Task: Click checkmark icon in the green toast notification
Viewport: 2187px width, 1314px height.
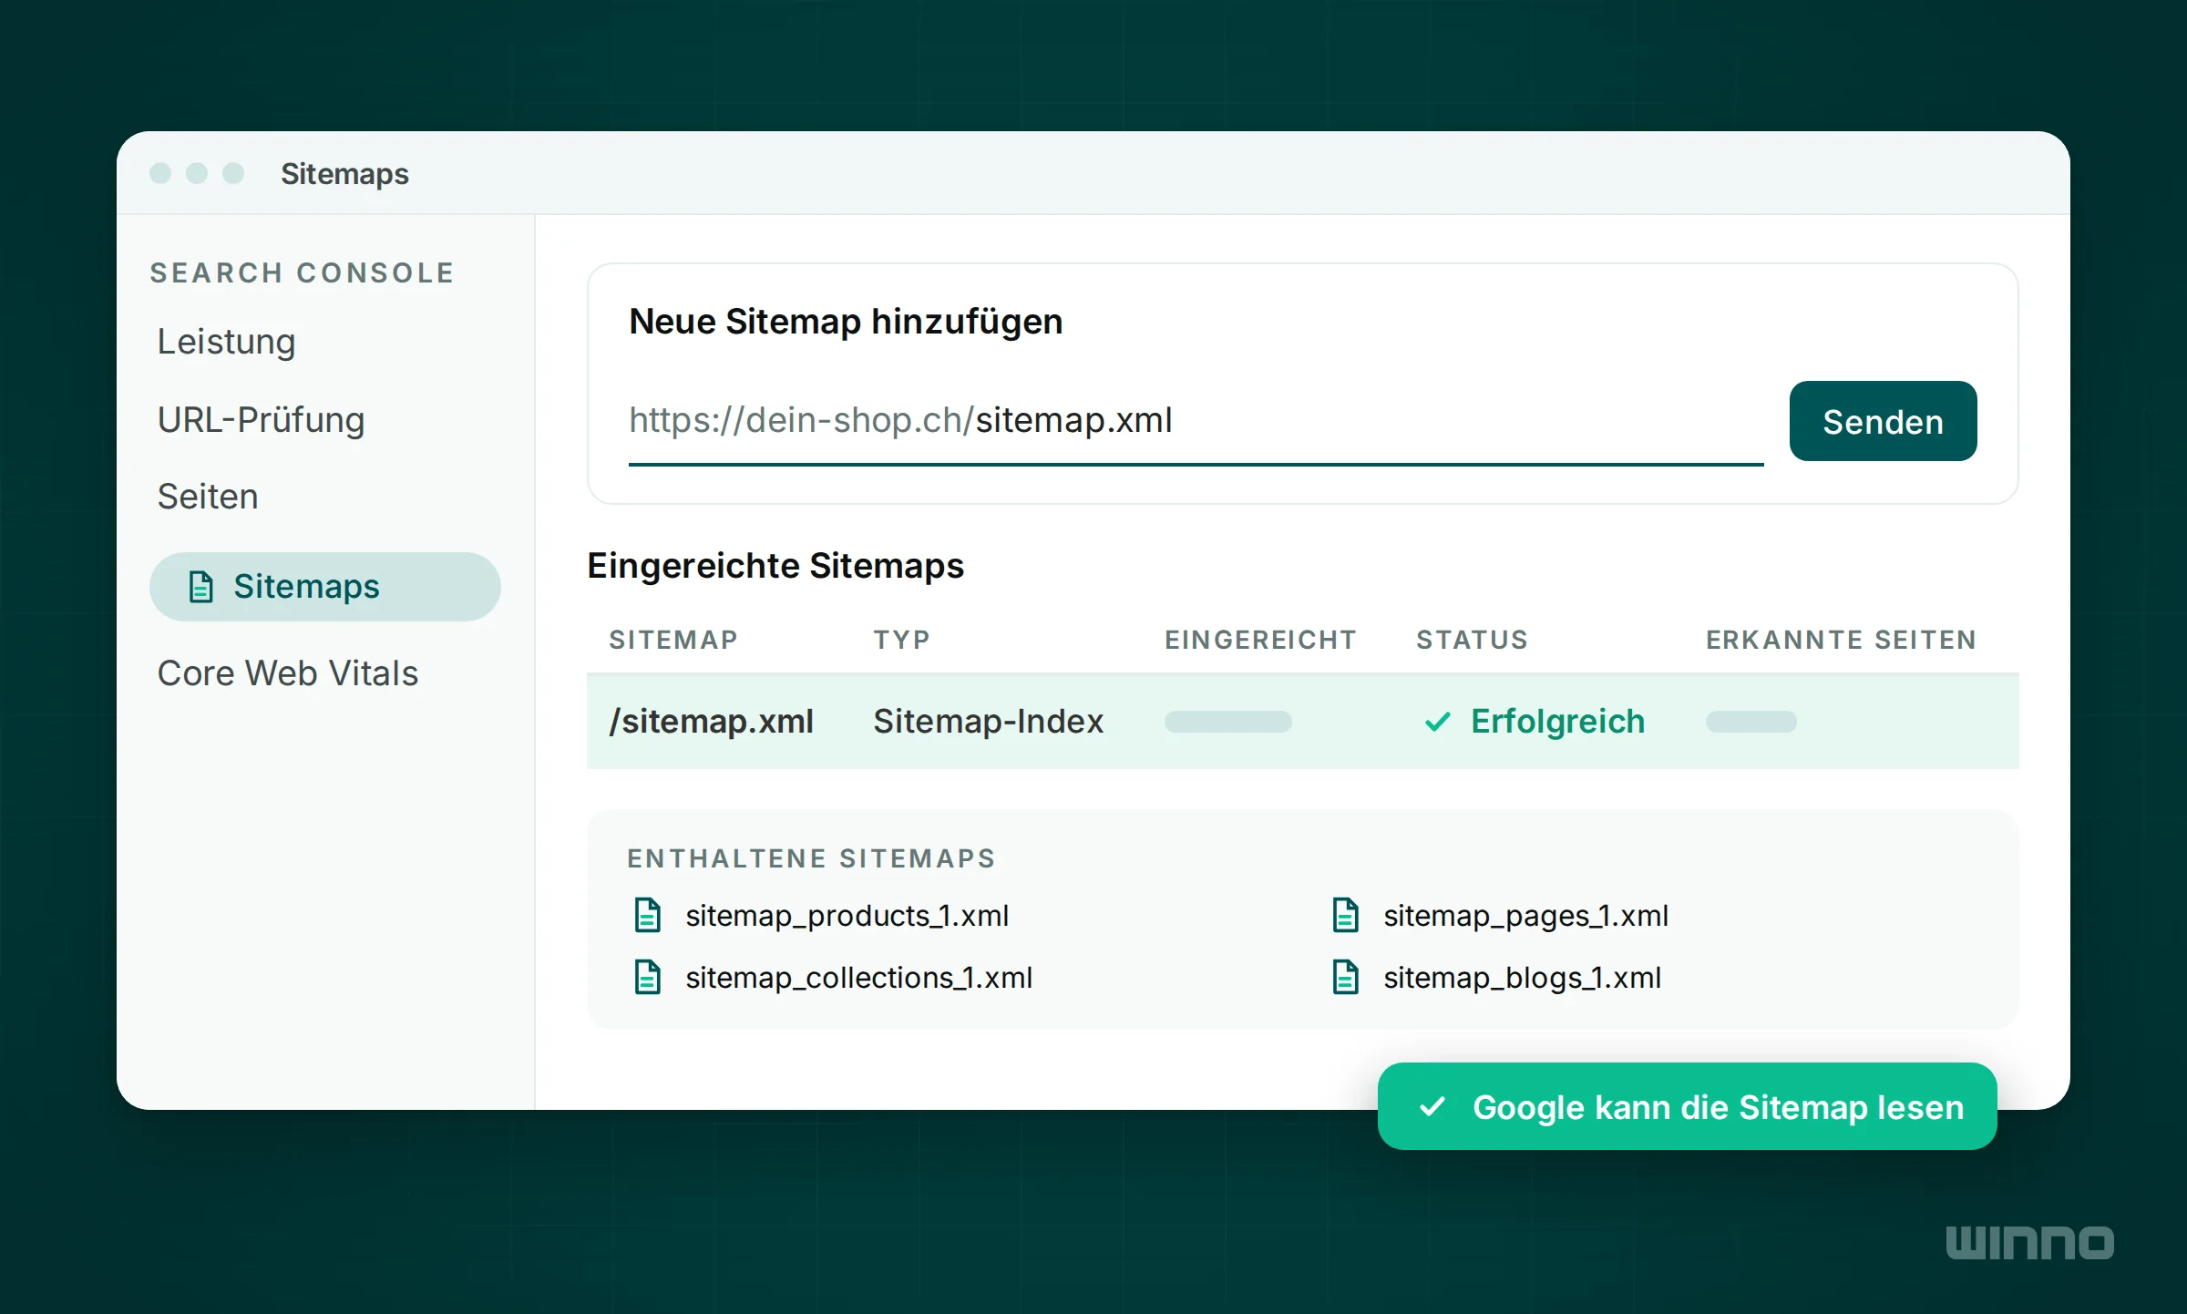Action: [x=1432, y=1106]
